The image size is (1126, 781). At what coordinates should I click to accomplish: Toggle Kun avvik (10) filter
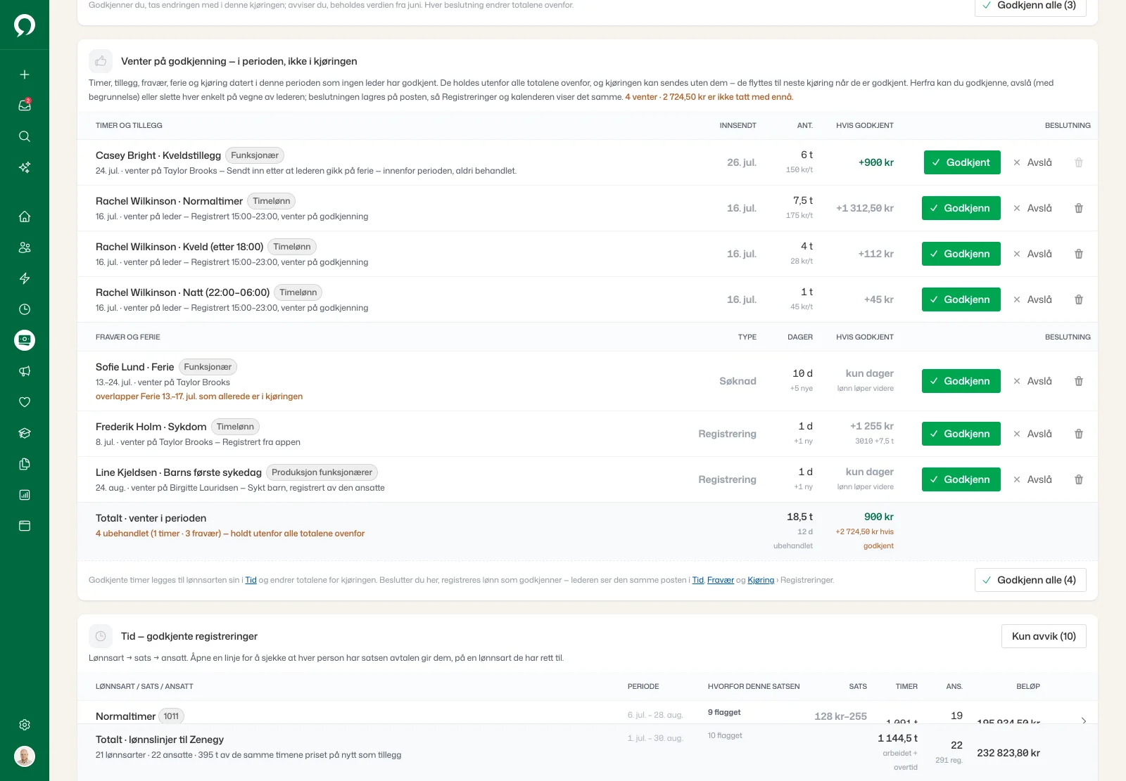click(1044, 636)
